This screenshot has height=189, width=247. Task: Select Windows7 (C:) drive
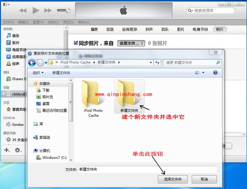(x=52, y=157)
